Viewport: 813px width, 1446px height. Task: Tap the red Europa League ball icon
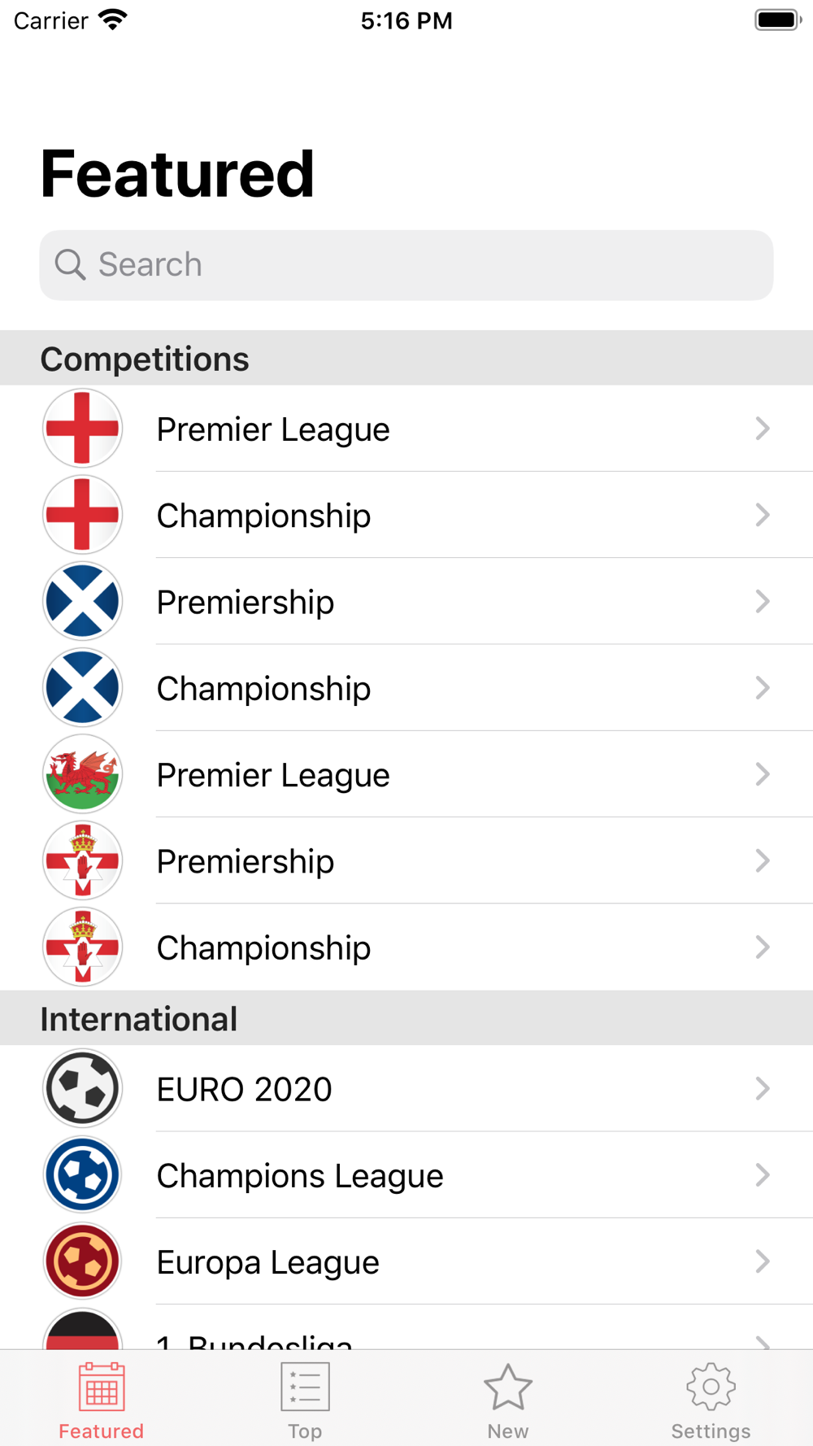[x=82, y=1261]
